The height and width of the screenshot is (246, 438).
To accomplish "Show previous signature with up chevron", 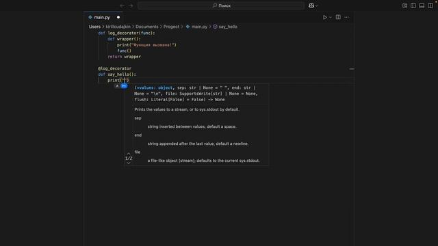I will tap(129, 153).
